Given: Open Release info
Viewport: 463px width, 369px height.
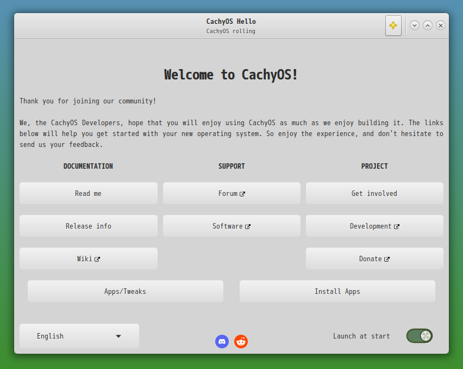Looking at the screenshot, I should click(x=88, y=226).
